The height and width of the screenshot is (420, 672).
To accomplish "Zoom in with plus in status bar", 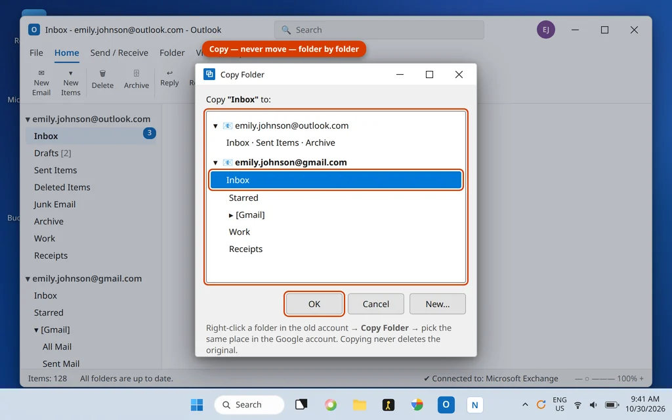I will 642,379.
